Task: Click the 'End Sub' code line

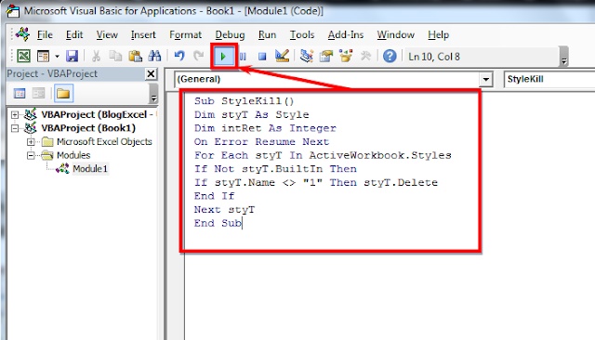Action: pyautogui.click(x=218, y=223)
